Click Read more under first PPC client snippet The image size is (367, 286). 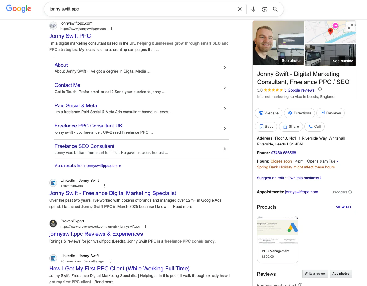point(104,282)
